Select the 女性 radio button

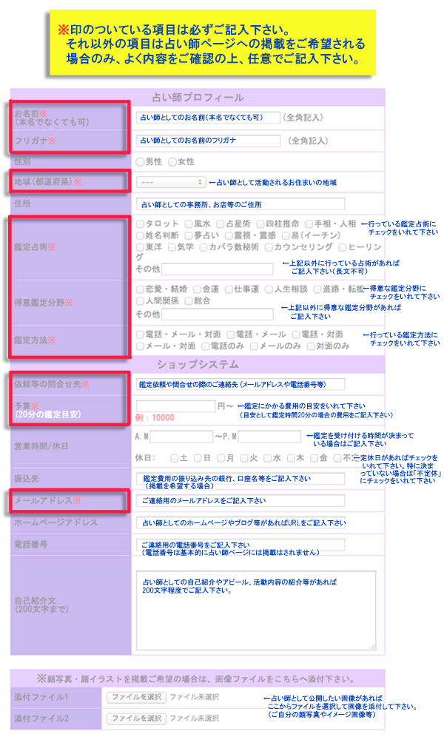point(173,161)
